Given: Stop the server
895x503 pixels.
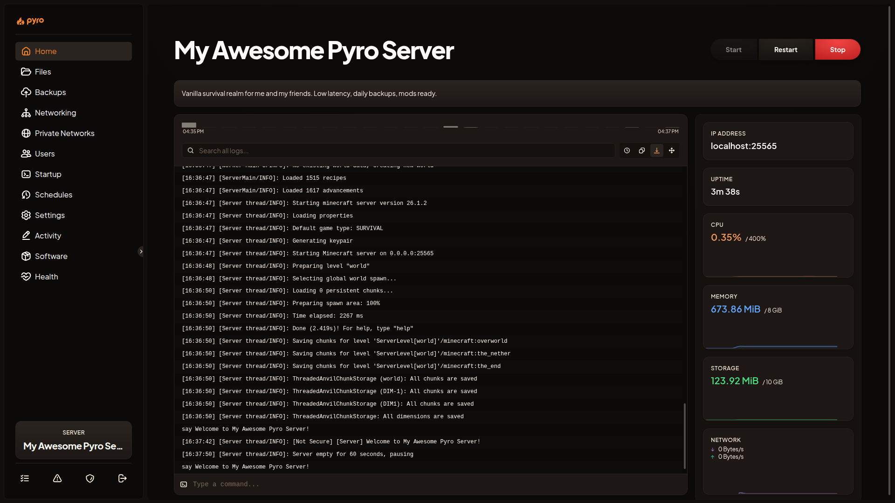Looking at the screenshot, I should [838, 49].
